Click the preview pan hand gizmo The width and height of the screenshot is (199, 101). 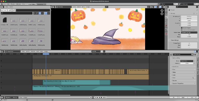[162, 14]
